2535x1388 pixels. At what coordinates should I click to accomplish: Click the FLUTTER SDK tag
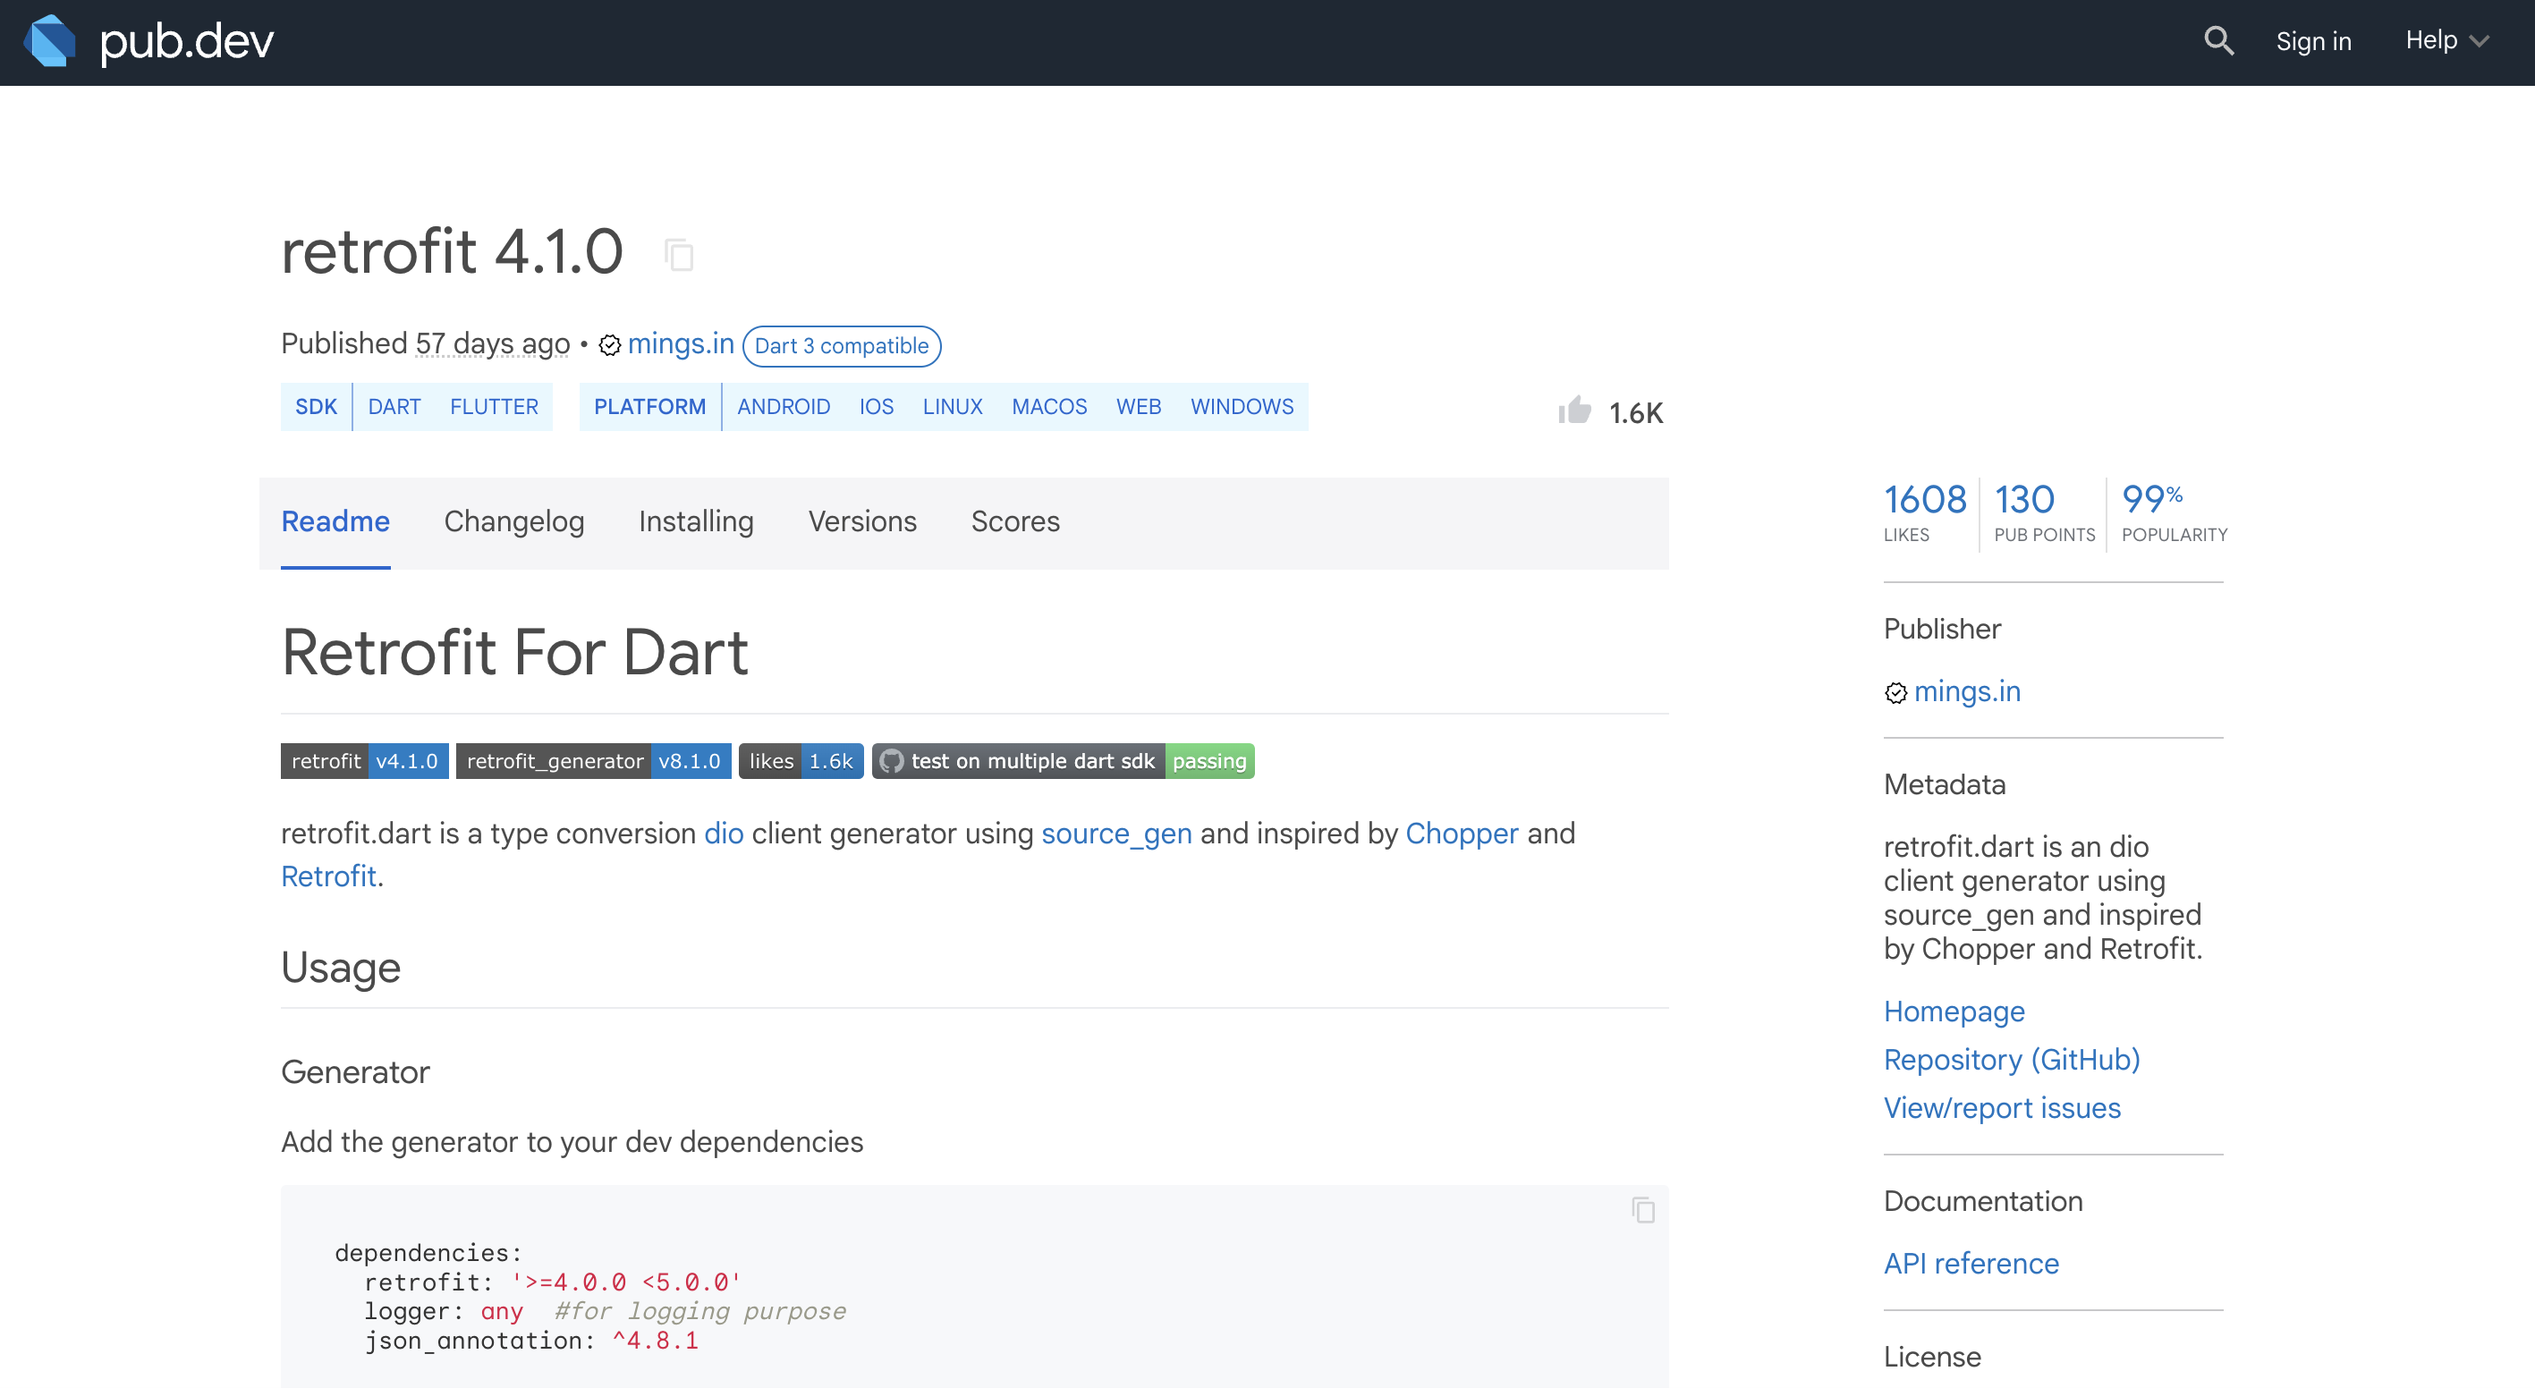494,406
